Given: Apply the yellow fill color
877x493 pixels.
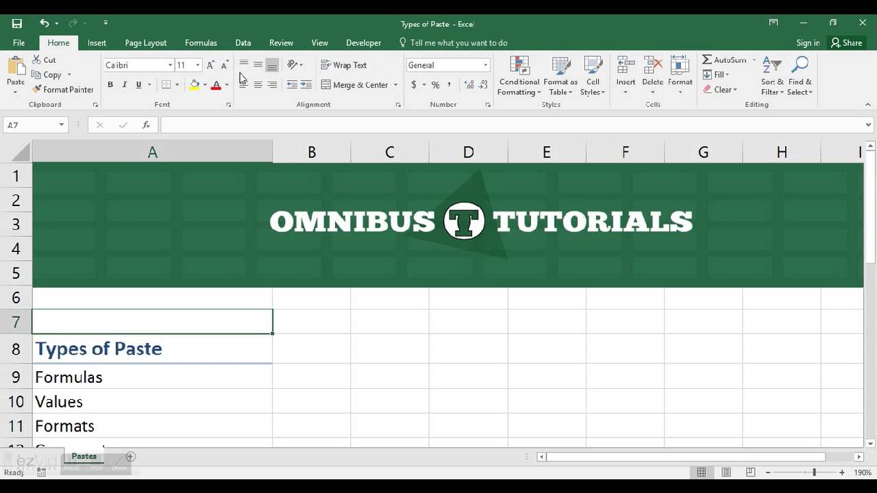Looking at the screenshot, I should (x=195, y=85).
